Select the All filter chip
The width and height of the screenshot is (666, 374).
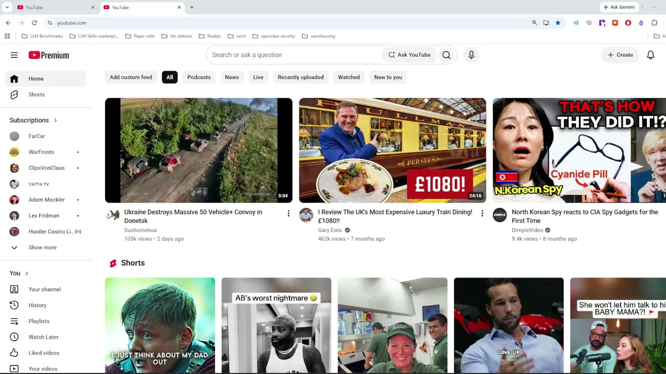[x=170, y=77]
